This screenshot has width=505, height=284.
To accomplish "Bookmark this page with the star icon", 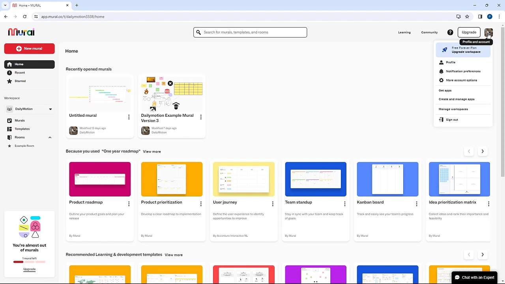I will [467, 17].
